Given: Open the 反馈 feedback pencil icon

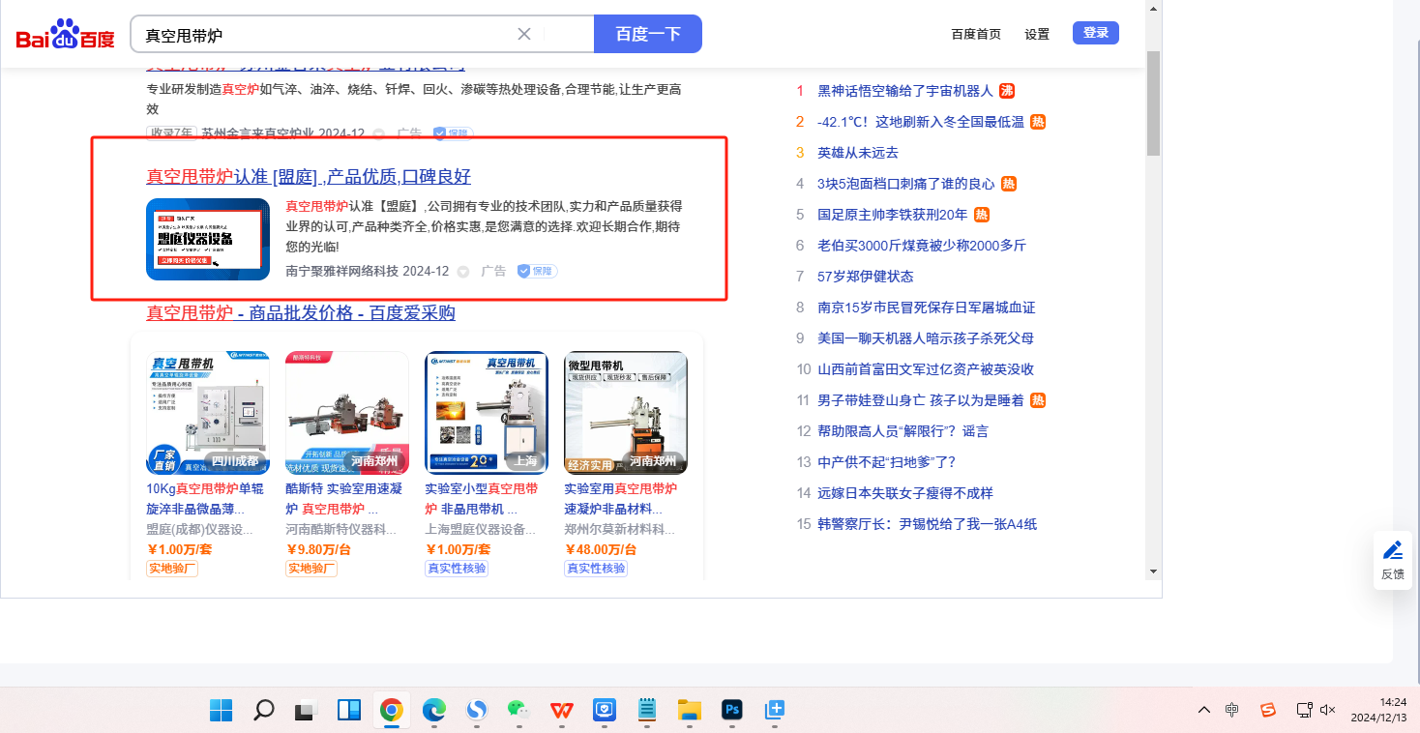Looking at the screenshot, I should (x=1392, y=551).
